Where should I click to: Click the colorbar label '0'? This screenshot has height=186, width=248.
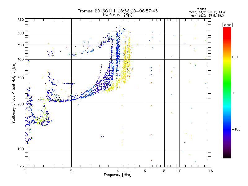tap(232, 93)
